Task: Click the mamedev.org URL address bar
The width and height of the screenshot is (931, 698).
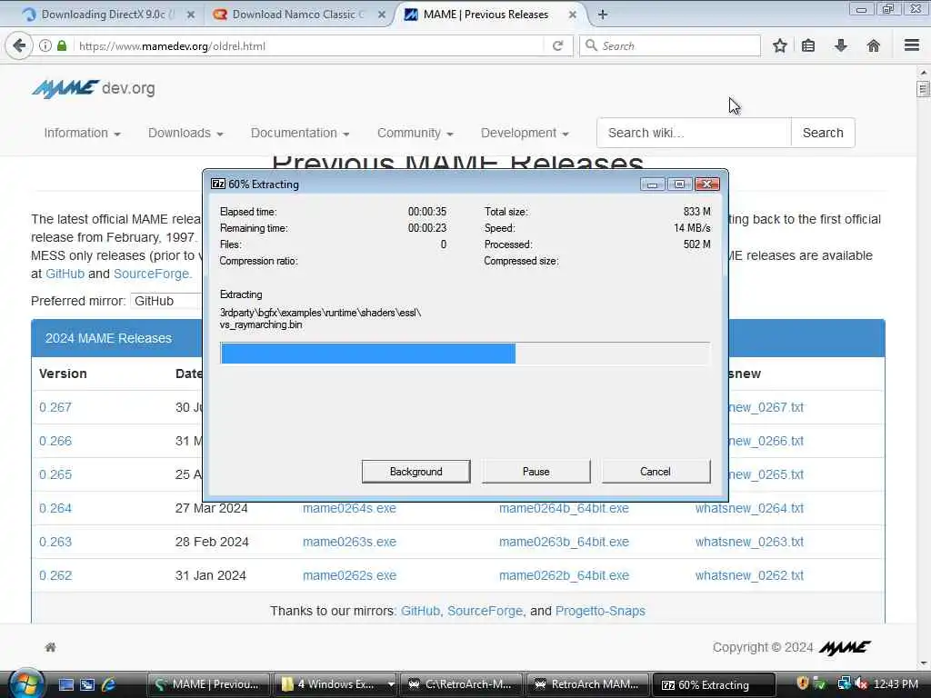Action: tap(309, 45)
